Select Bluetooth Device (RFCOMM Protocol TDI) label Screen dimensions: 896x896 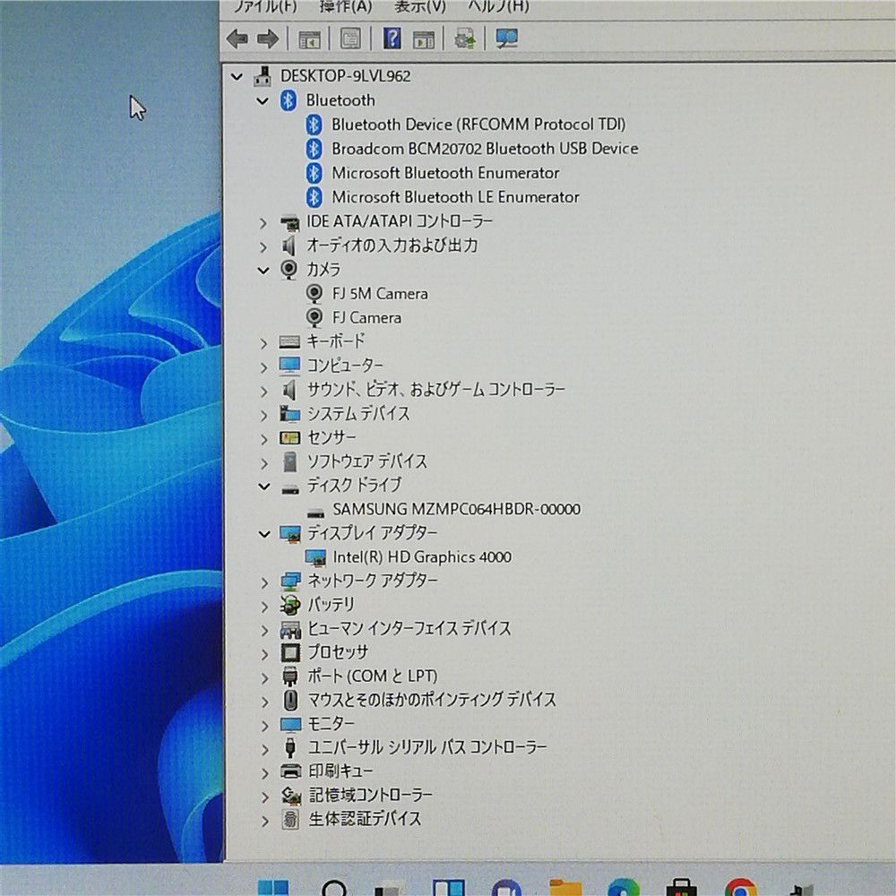point(478,124)
